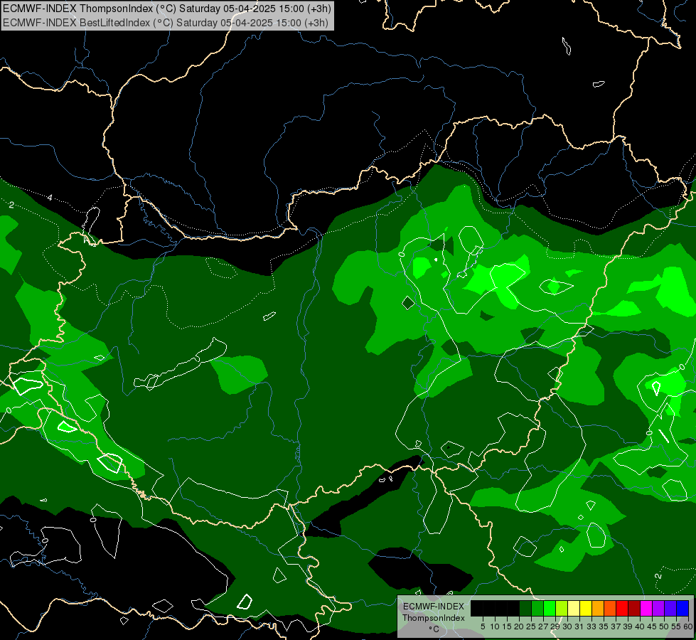This screenshot has width=696, height=640.
Task: Click the BestLiftedIndex title line in header
Action: pyautogui.click(x=165, y=23)
